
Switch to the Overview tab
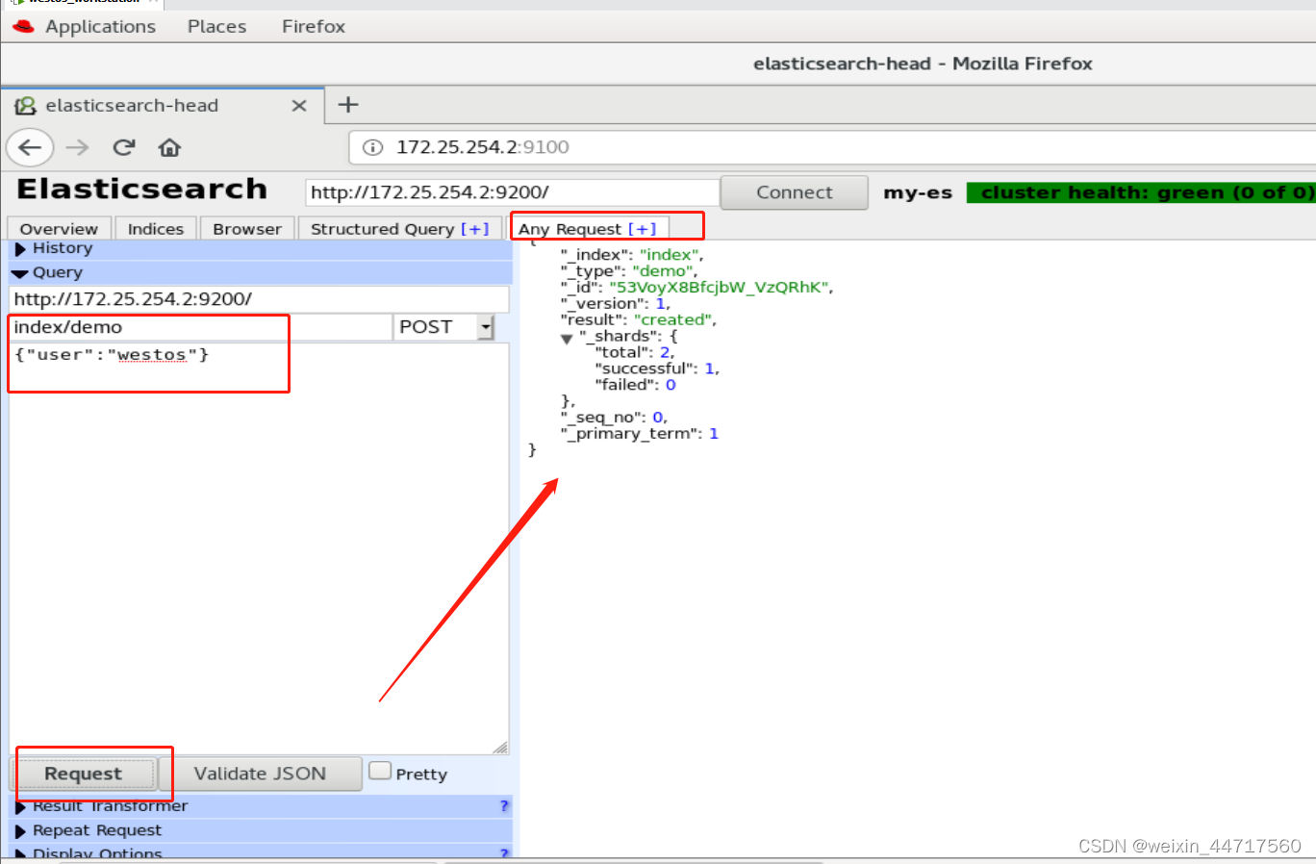[59, 229]
